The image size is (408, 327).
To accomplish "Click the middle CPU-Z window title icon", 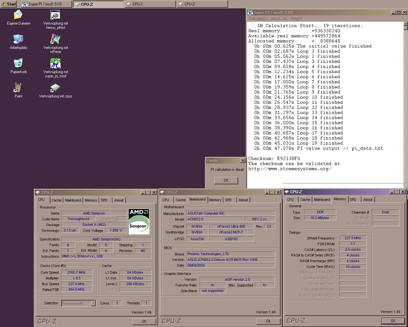I will pos(162,192).
